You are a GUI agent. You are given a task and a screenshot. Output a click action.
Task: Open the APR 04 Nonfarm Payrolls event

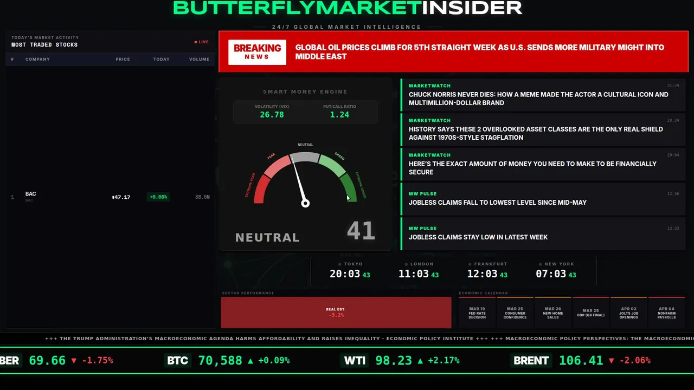pyautogui.click(x=667, y=313)
